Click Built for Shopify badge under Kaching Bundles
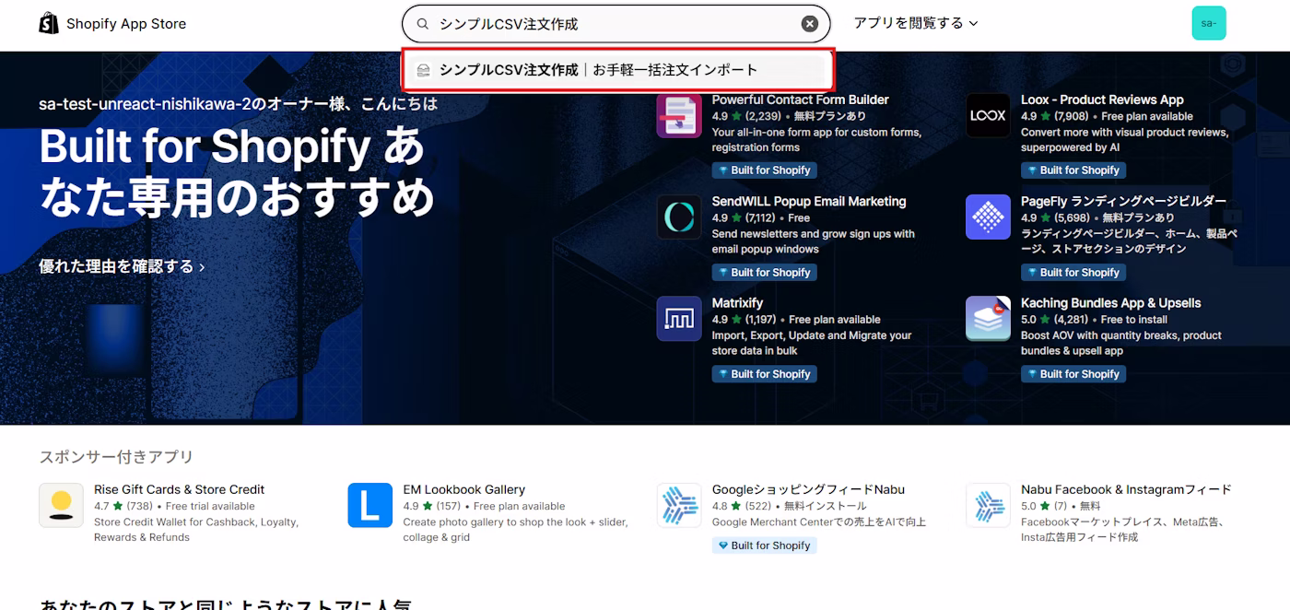1290x610 pixels. (x=1073, y=374)
